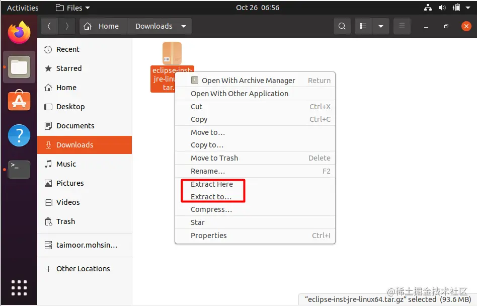Launch Ubuntu Software from the dock
477x306 pixels.
click(19, 100)
